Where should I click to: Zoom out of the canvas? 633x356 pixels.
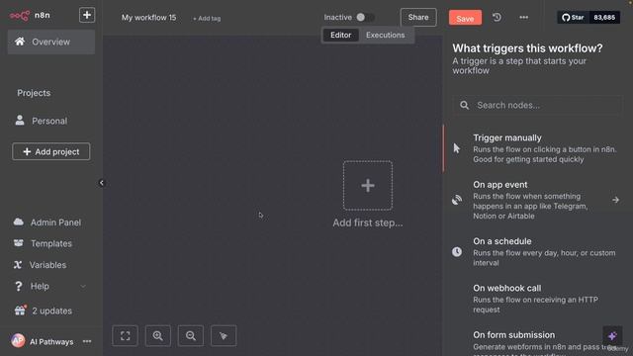tap(191, 336)
